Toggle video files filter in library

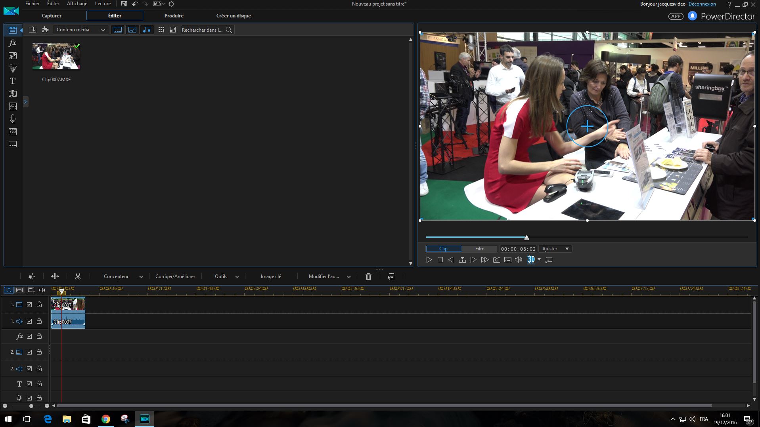point(118,30)
